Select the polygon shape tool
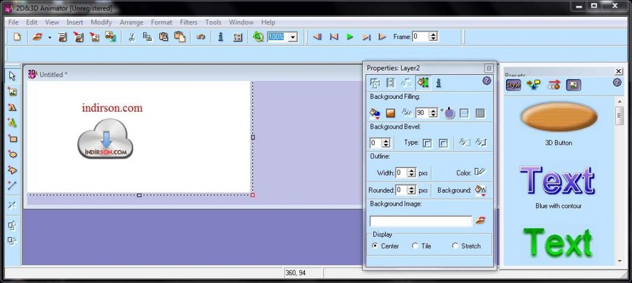This screenshot has width=632, height=283. [x=12, y=170]
